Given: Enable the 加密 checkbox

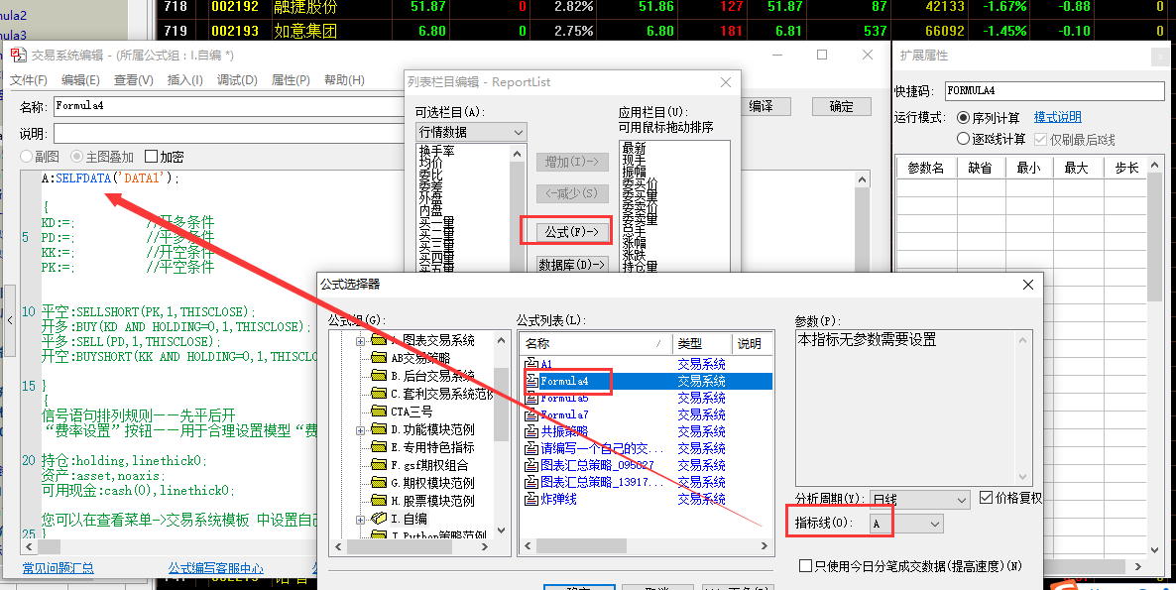Looking at the screenshot, I should tap(151, 157).
